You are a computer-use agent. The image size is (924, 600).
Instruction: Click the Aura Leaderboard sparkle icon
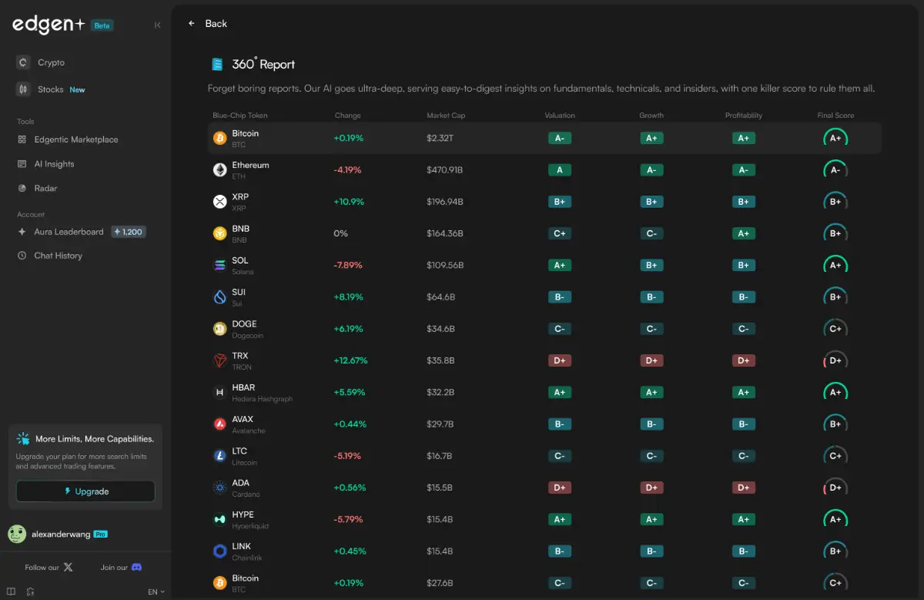22,232
